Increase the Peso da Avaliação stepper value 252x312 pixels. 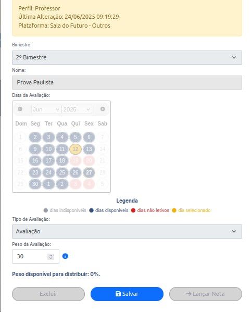[x=51, y=255]
